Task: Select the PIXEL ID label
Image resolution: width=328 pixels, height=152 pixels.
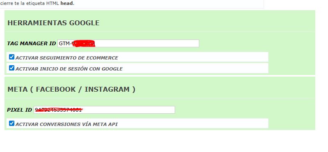Action: click(19, 110)
